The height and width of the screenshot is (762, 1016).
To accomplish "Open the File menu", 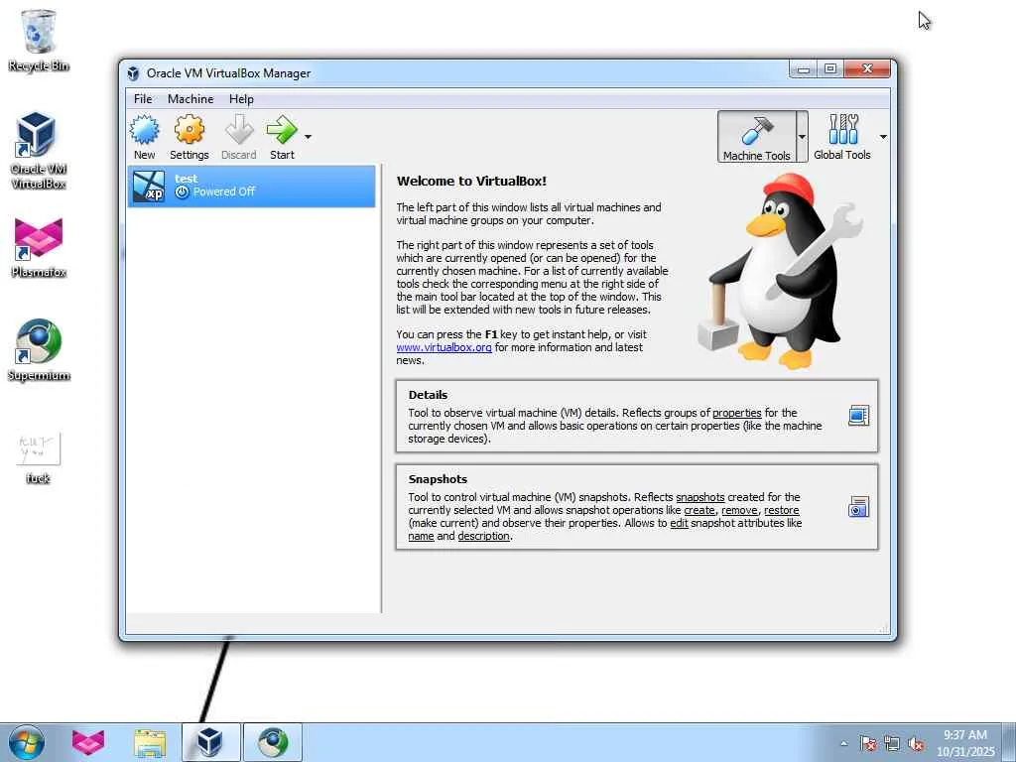I will tap(143, 99).
